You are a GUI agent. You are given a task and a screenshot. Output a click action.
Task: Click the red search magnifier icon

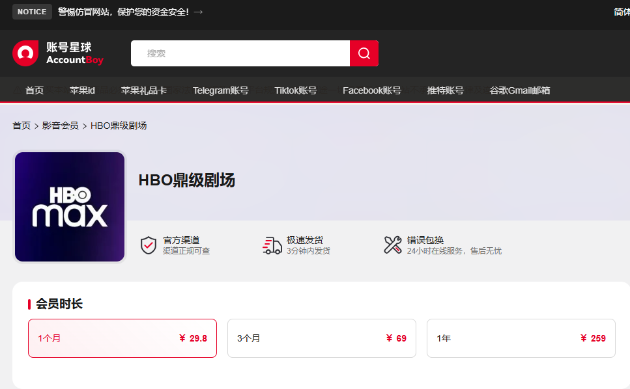point(364,53)
